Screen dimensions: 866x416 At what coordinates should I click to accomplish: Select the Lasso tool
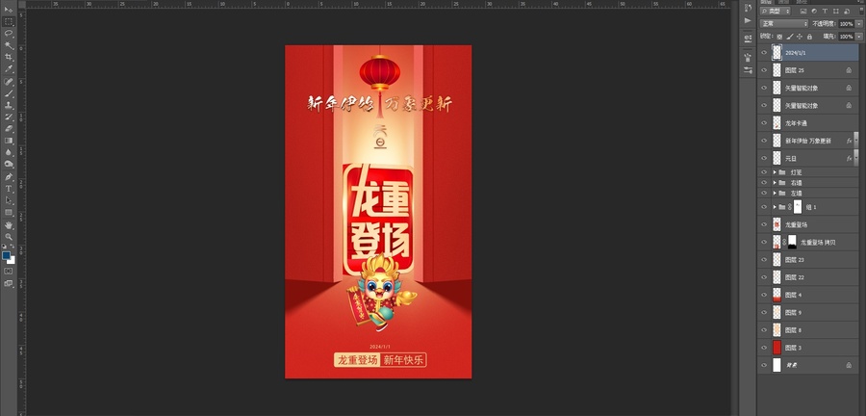pyautogui.click(x=9, y=33)
